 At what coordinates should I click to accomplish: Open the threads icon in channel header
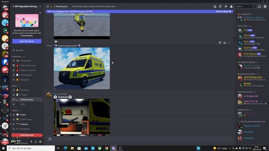click(215, 7)
